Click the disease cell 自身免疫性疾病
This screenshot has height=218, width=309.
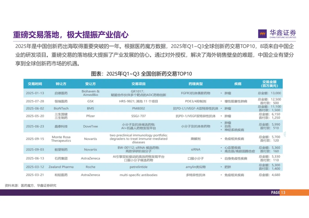(x=236, y=158)
